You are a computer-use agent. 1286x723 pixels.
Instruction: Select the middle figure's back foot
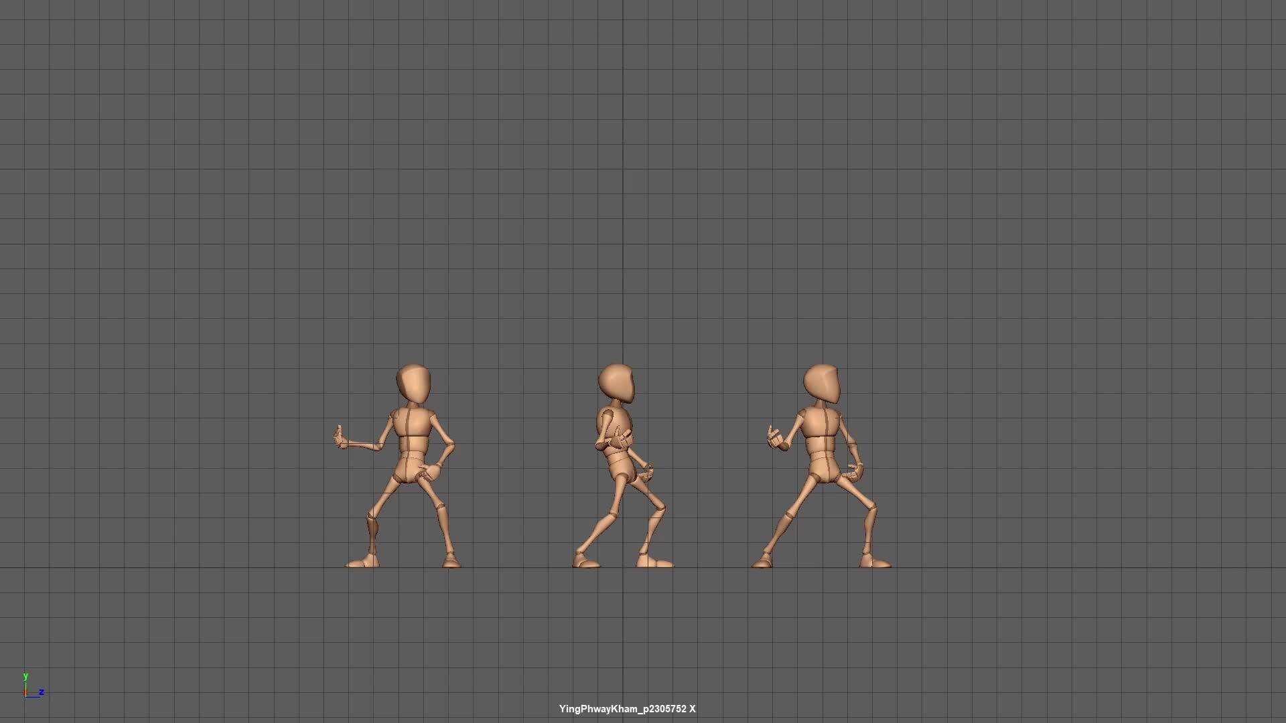(x=585, y=561)
